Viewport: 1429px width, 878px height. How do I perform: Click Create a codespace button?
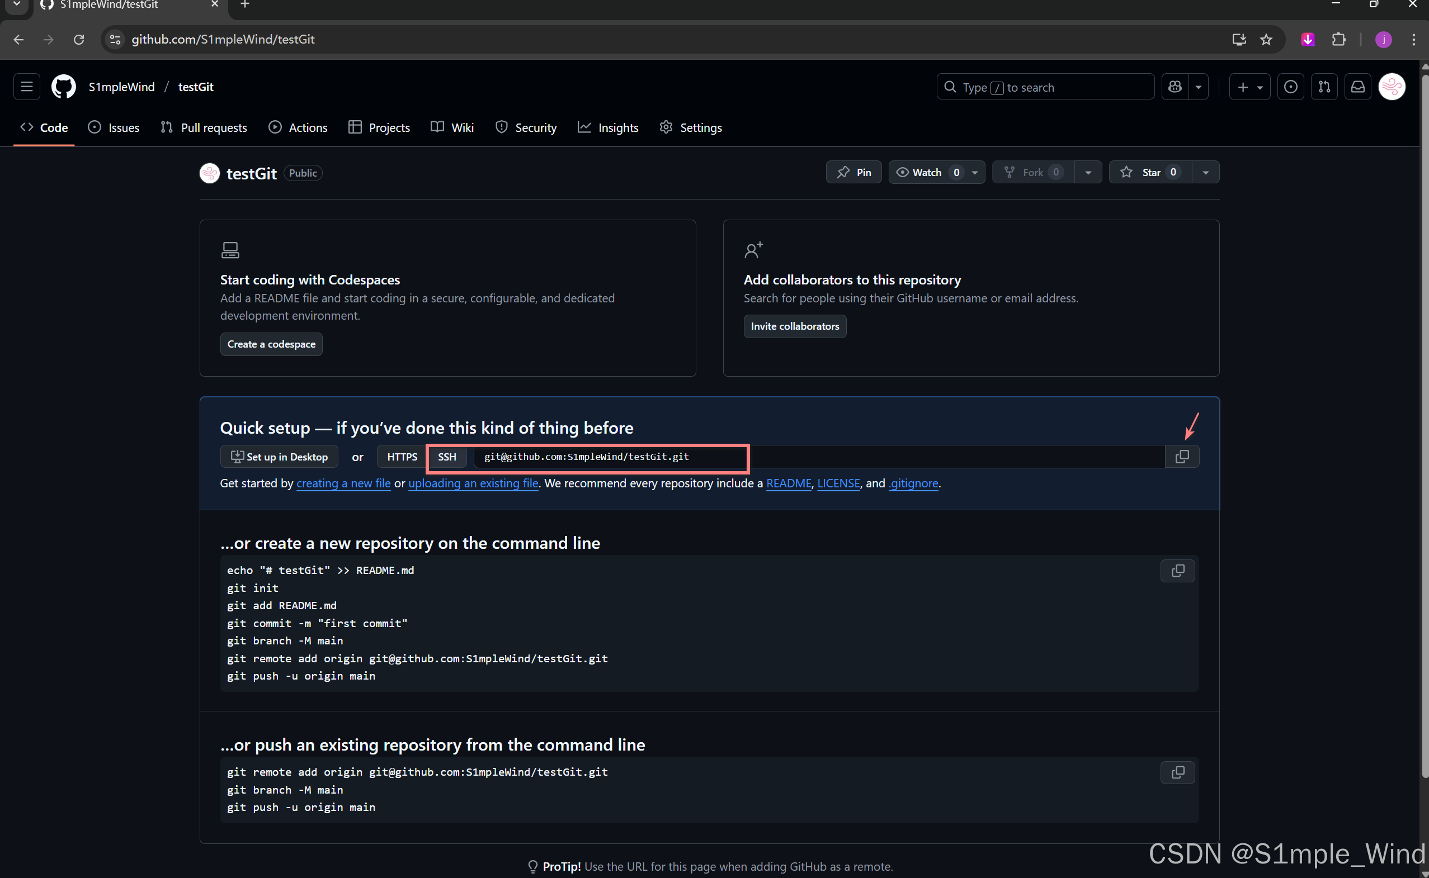[x=271, y=344]
